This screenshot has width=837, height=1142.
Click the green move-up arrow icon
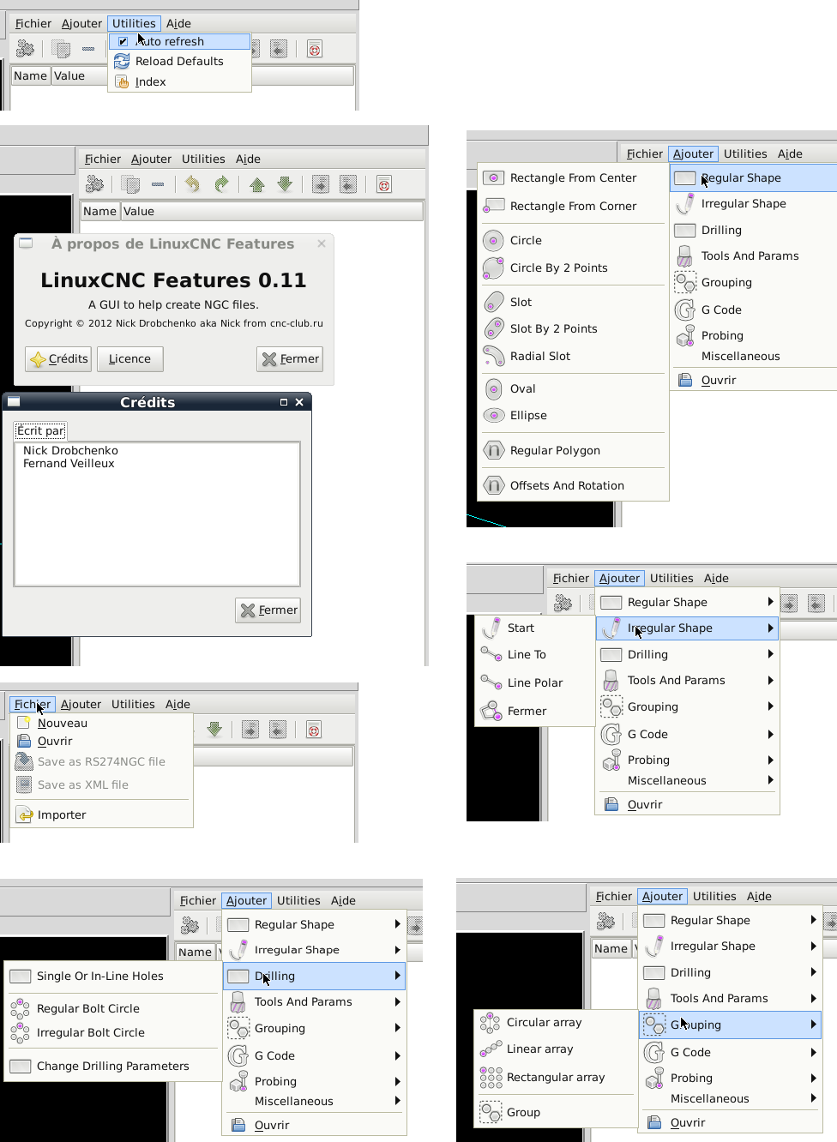tap(257, 184)
